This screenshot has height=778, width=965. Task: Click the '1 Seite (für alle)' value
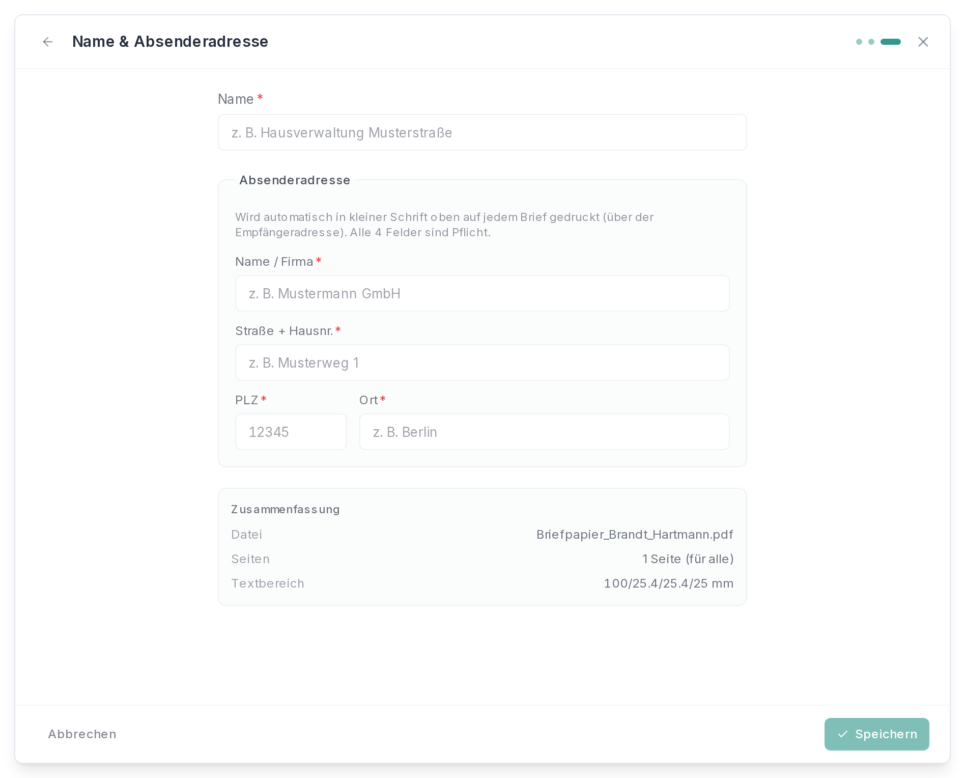pyautogui.click(x=688, y=559)
